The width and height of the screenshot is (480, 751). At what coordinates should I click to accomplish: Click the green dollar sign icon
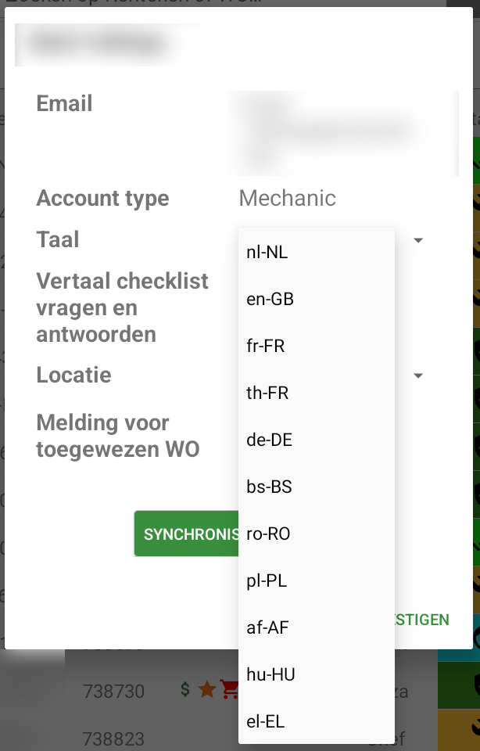(x=185, y=689)
